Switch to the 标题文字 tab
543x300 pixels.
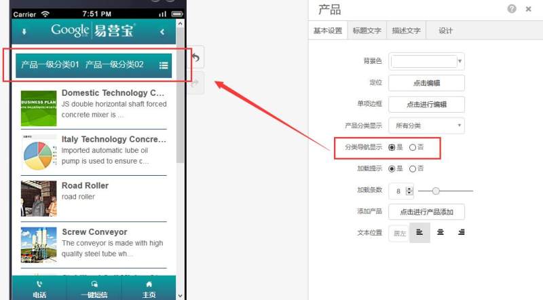tap(367, 31)
